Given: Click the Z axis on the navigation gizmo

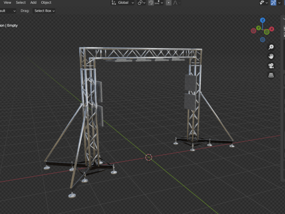Looking at the screenshot, I should click(263, 20).
